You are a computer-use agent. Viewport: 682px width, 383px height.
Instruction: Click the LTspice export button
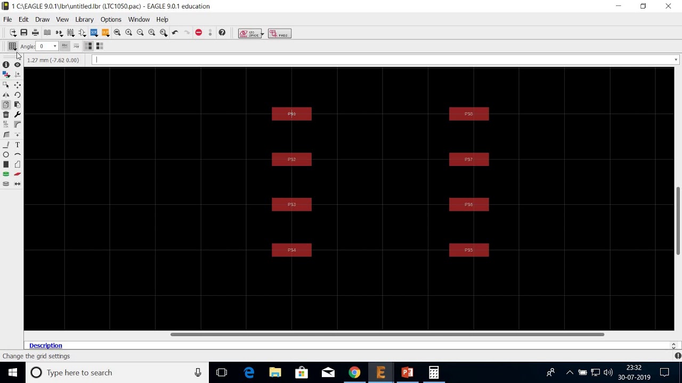(x=250, y=34)
